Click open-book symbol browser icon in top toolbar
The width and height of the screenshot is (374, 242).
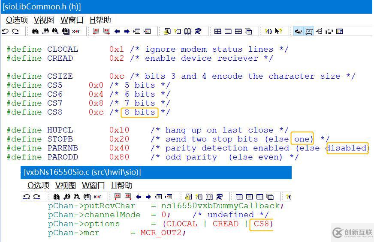click(x=187, y=31)
